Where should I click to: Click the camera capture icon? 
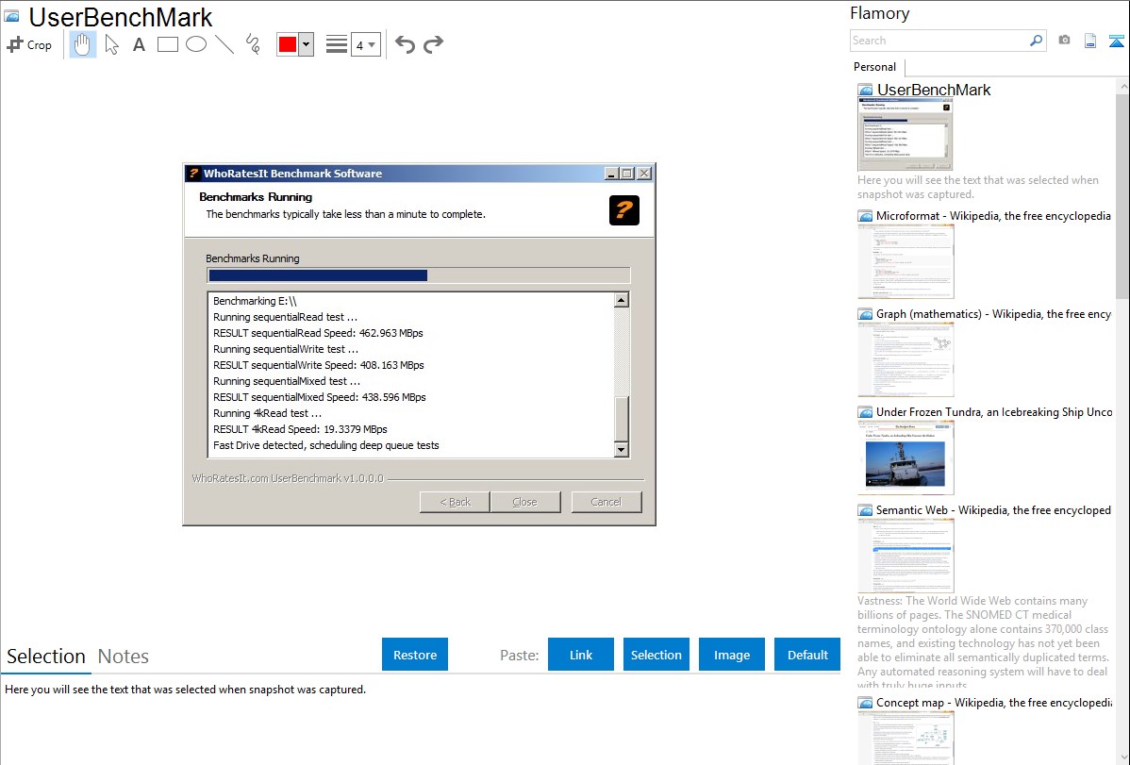click(x=1064, y=41)
